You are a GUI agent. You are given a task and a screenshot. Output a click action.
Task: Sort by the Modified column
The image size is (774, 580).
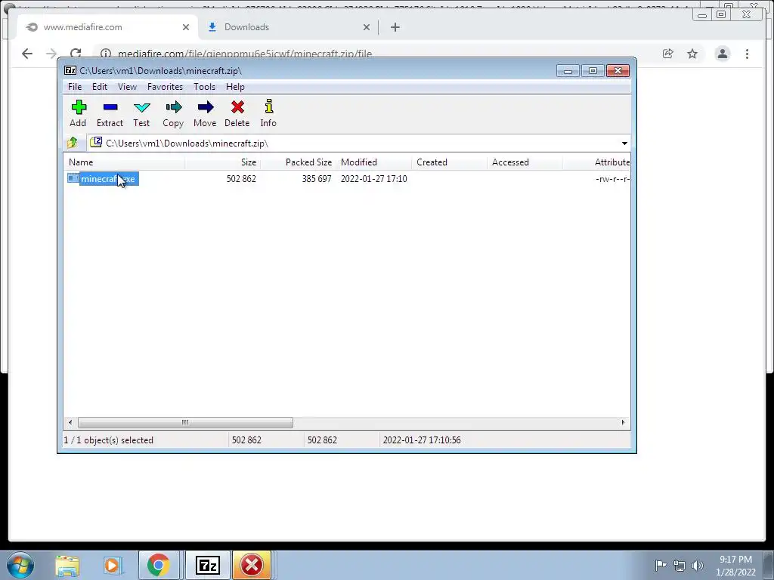[374, 162]
